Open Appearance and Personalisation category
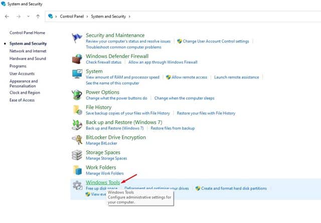 point(24,84)
